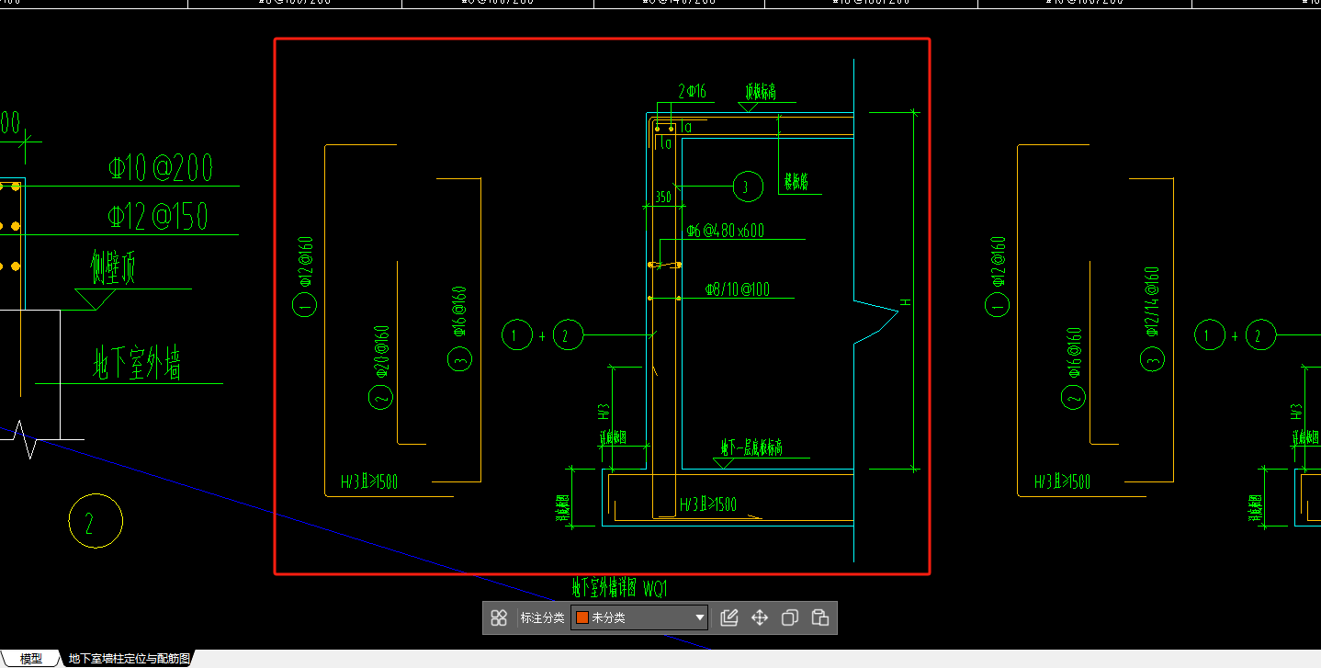1321x668 pixels.
Task: Click the drawing title 地下室外墙详图 WQ1
Action: 619,587
